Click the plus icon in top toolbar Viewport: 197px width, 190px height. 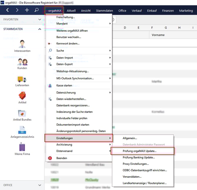tap(27, 10)
